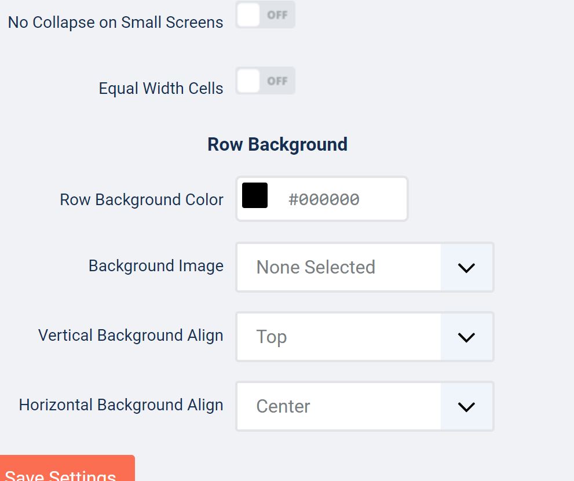Click the Background Image field label
Viewport: 574px width, 481px height.
[156, 265]
